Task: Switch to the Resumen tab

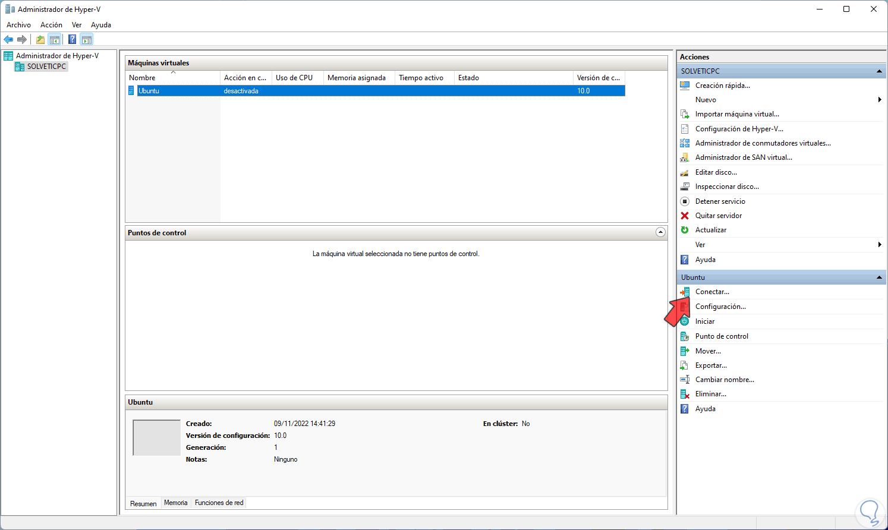Action: coord(143,503)
